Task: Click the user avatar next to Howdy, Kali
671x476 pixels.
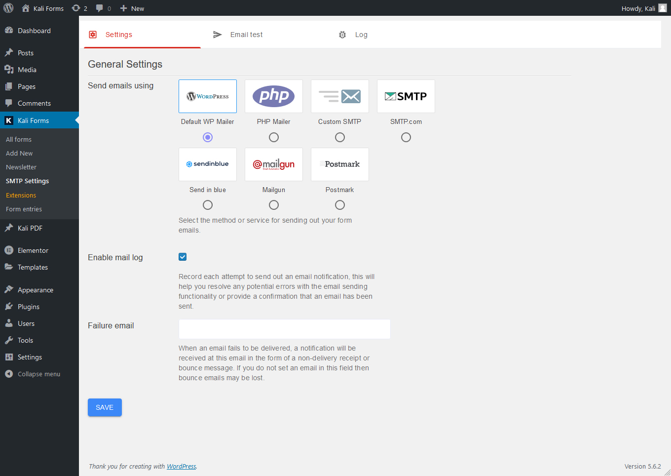Action: pos(663,8)
